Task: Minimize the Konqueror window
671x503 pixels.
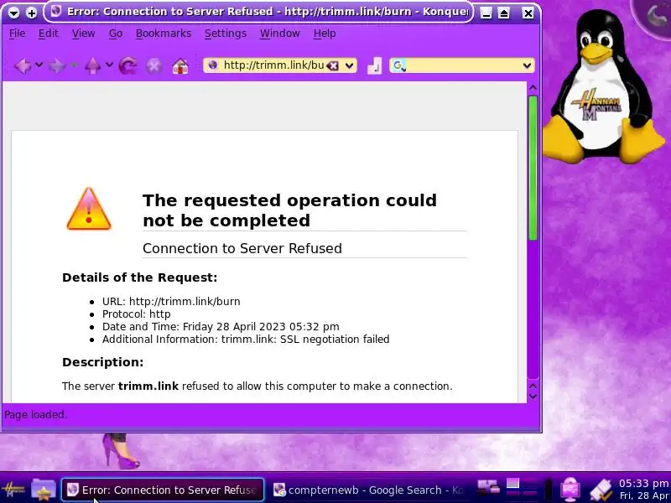Action: [486, 13]
